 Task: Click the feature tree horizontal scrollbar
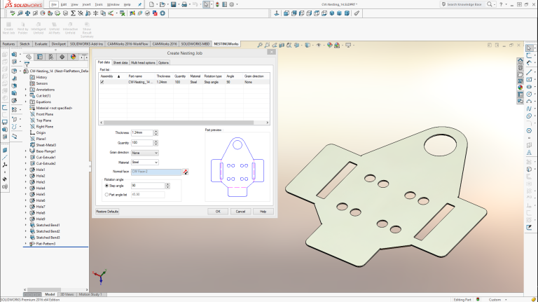tap(44, 289)
